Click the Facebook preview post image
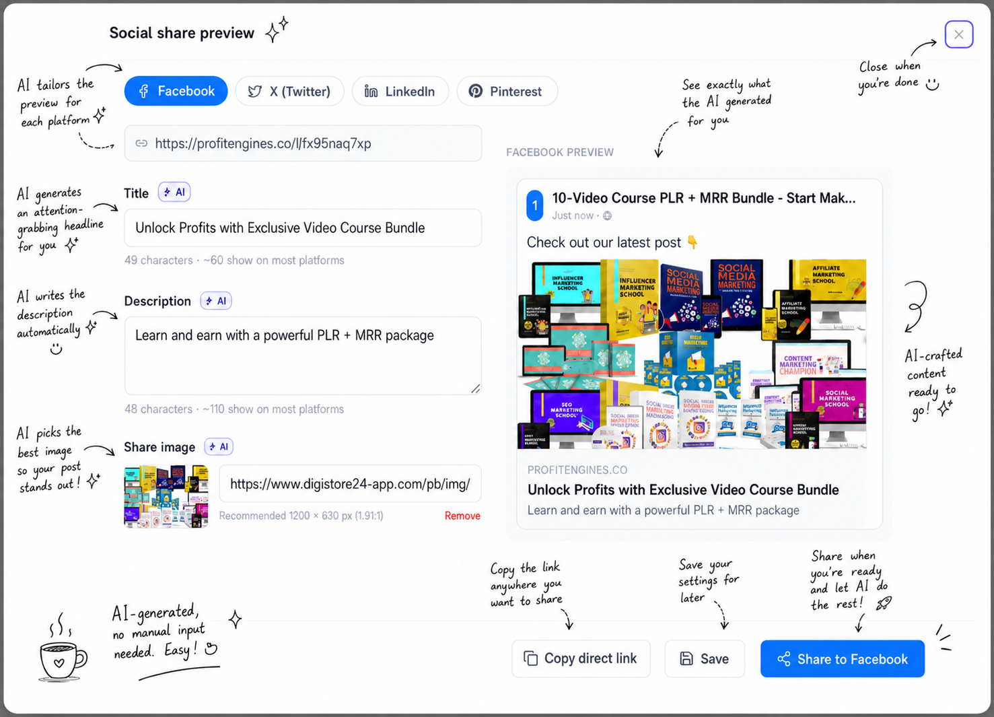Image resolution: width=994 pixels, height=717 pixels. (x=692, y=354)
